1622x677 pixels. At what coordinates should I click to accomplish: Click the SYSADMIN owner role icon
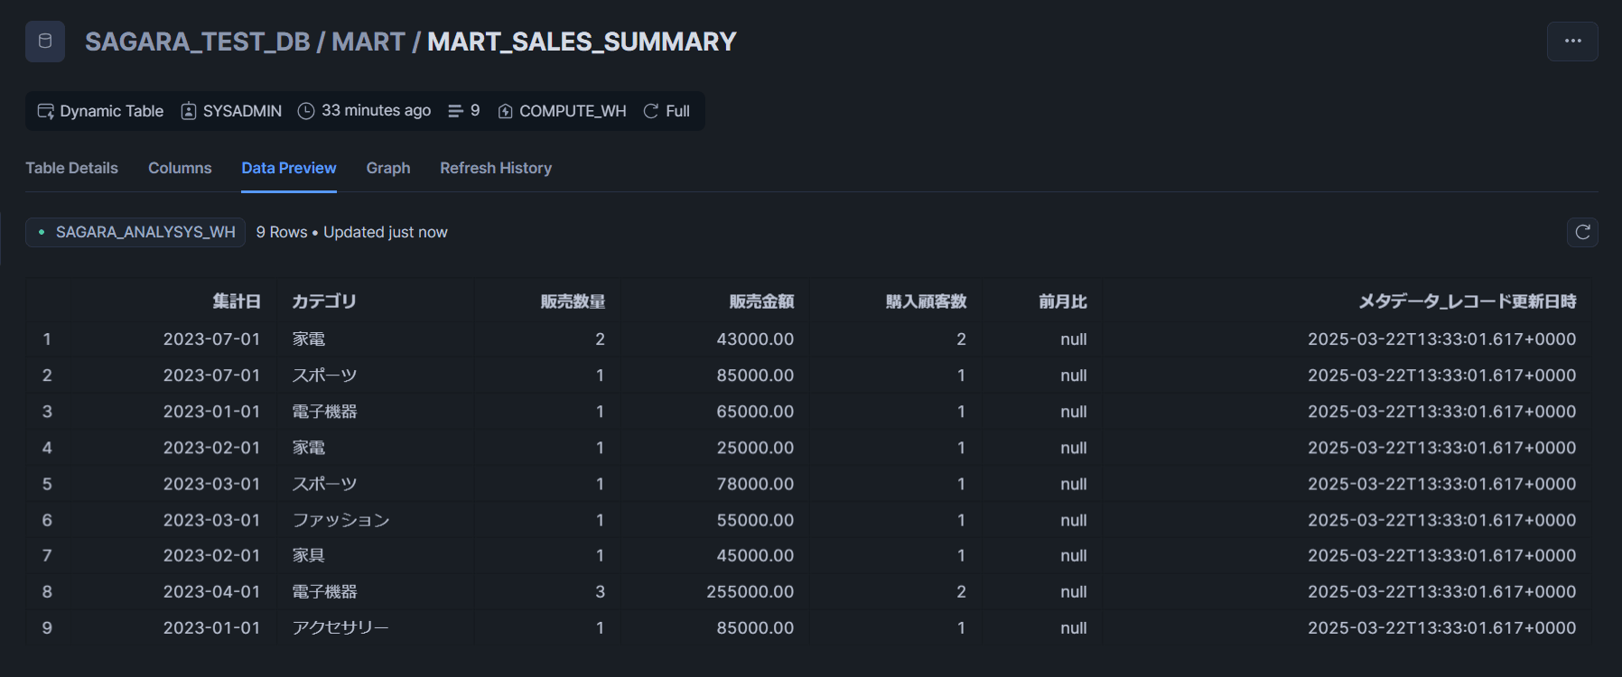(x=189, y=111)
